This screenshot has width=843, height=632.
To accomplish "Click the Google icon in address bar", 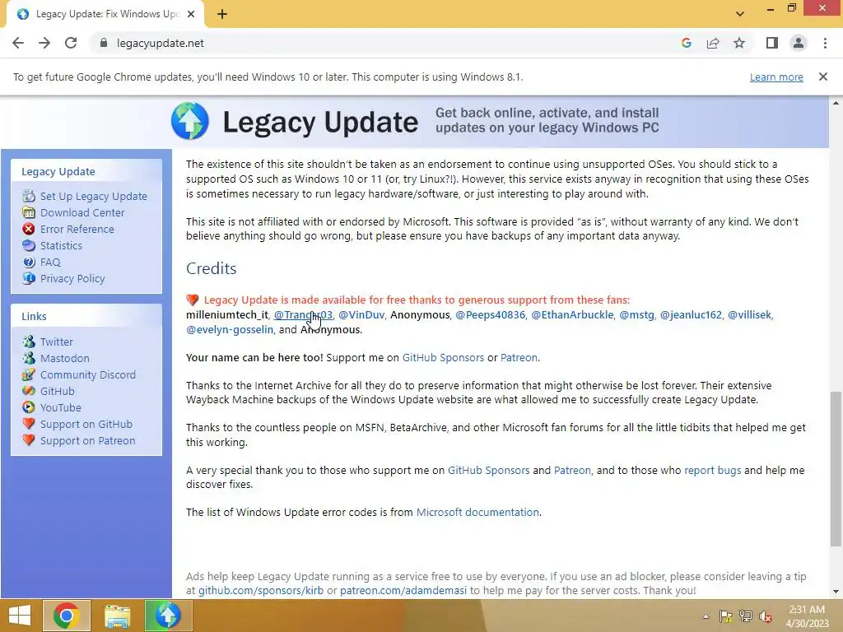I will 686,43.
